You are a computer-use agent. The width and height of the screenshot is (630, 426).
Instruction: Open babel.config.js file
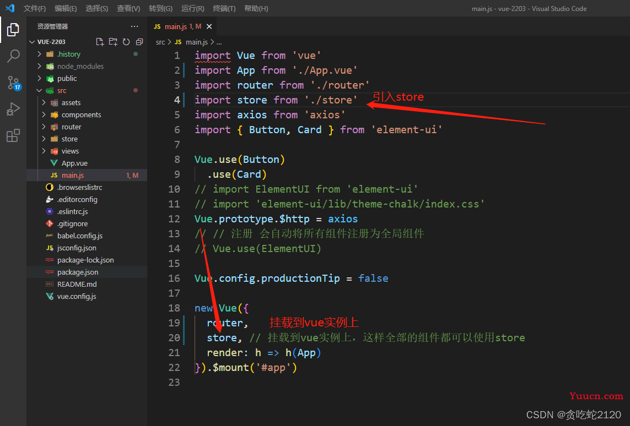(x=87, y=236)
